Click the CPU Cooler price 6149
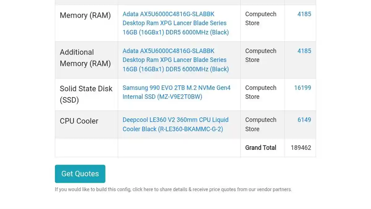371x209 pixels. tap(304, 120)
